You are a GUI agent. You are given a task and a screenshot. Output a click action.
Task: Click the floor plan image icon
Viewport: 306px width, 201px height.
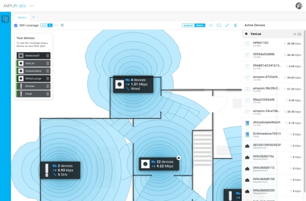tap(219, 26)
